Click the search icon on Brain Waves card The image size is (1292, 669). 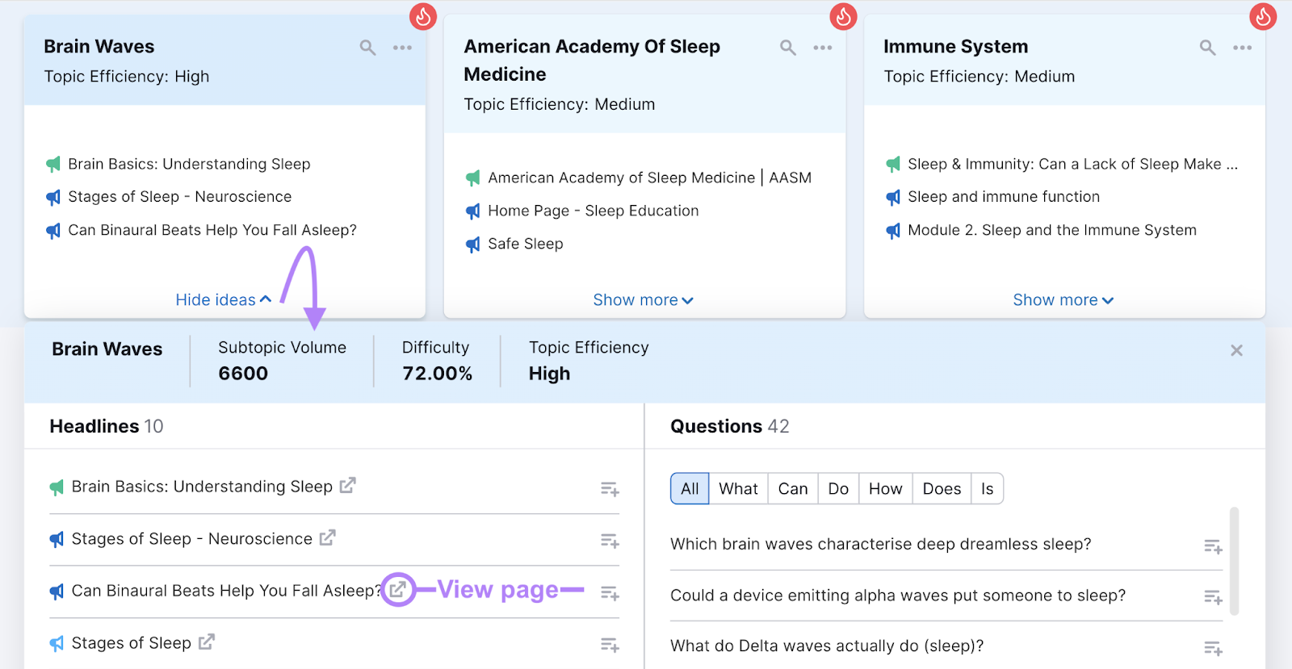pyautogui.click(x=367, y=48)
